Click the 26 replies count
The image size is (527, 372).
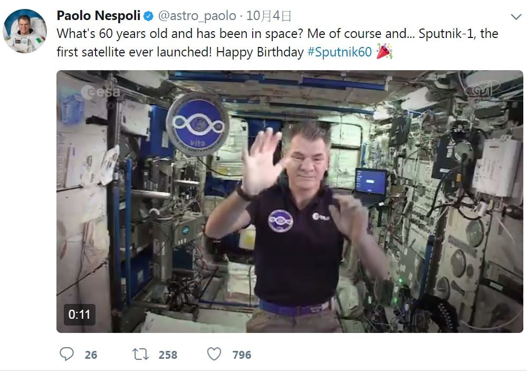(91, 355)
